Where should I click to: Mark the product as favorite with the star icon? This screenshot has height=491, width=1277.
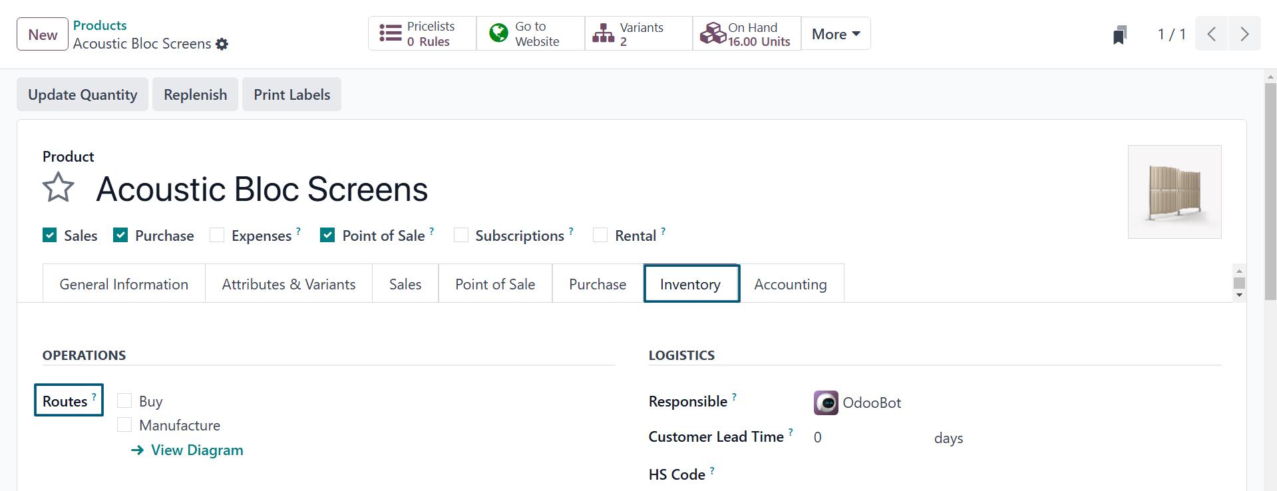coord(59,188)
